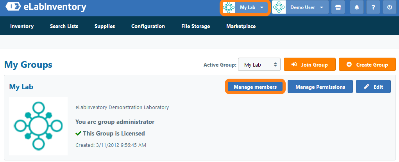
Task: Click the green licensed checkmark icon
Action: coord(79,134)
